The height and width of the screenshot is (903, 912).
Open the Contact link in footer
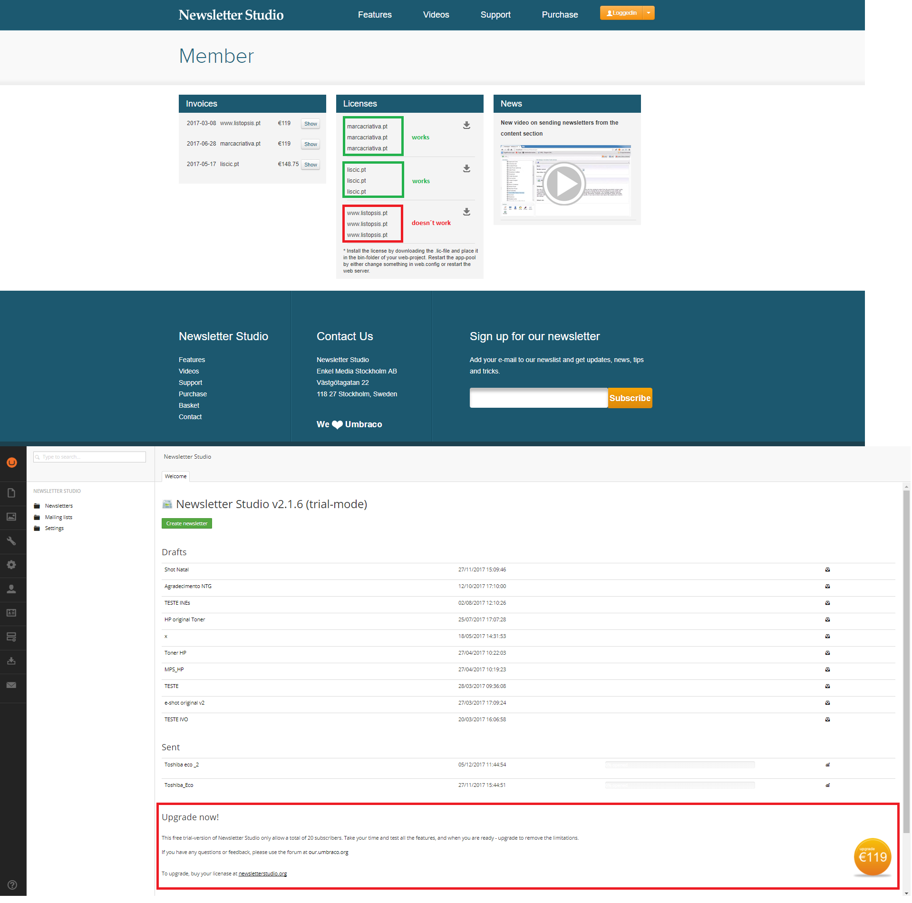click(190, 417)
